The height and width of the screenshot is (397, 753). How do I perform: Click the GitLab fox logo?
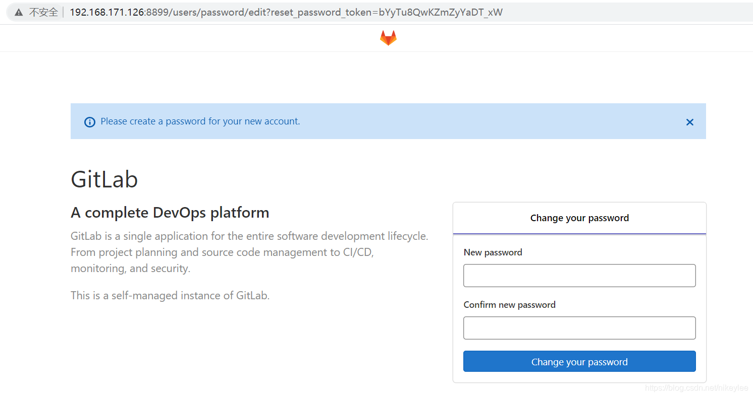388,38
